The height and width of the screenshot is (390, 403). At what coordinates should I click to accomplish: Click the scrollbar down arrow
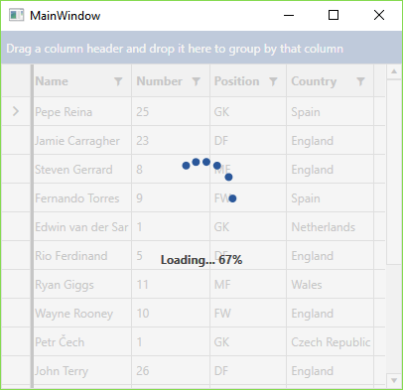point(394,380)
